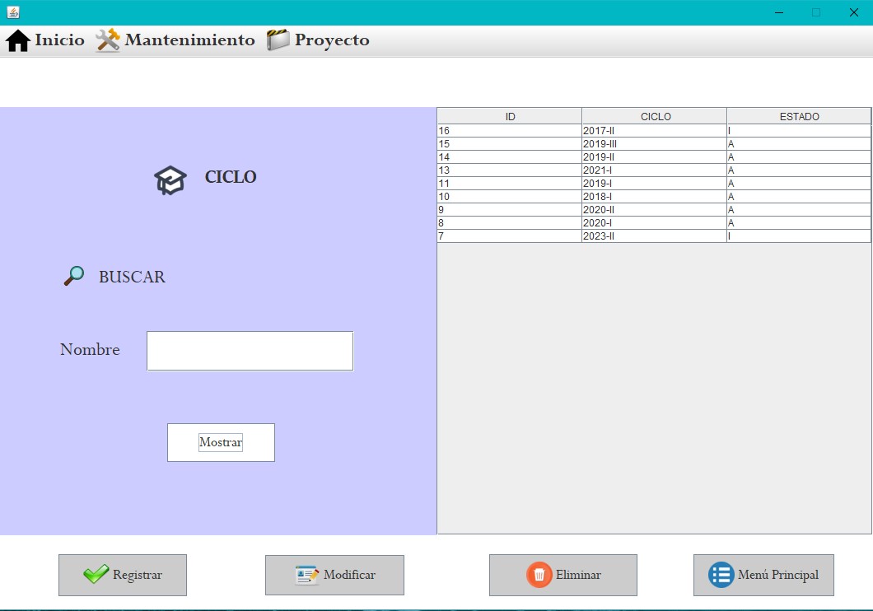Image resolution: width=873 pixels, height=611 pixels.
Task: Click the Eliminar button label
Action: click(x=578, y=575)
